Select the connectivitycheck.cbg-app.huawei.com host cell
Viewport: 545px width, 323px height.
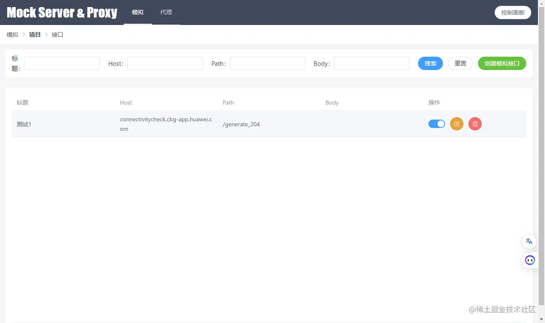coord(166,124)
